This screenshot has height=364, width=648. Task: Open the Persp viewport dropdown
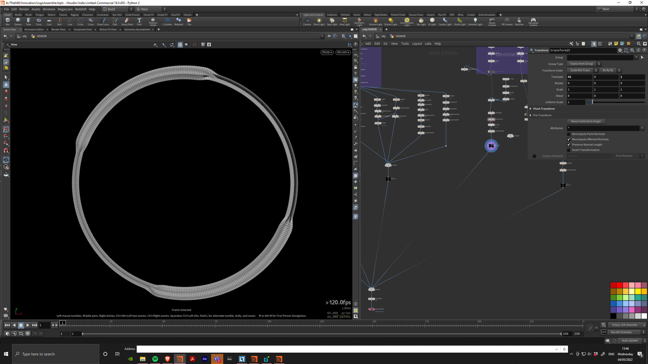coord(327,52)
